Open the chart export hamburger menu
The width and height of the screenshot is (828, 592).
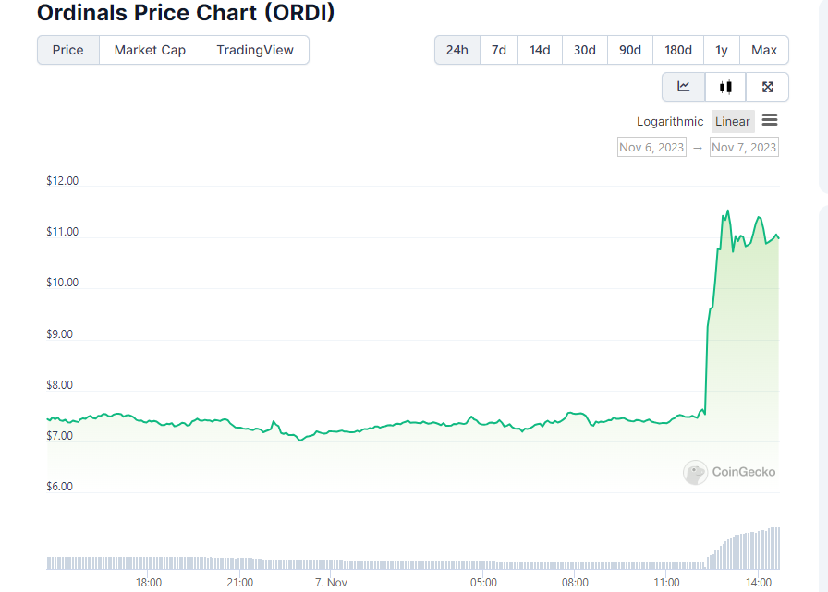click(x=770, y=121)
